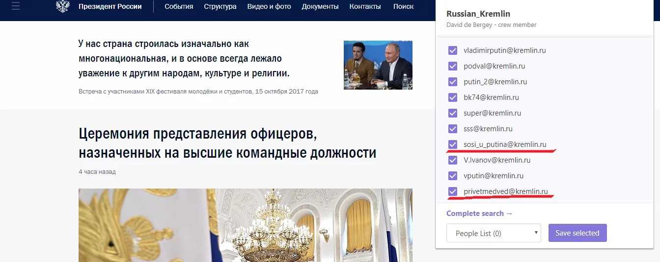
Task: Click the Russian_Kremlin panel title
Action: point(478,14)
